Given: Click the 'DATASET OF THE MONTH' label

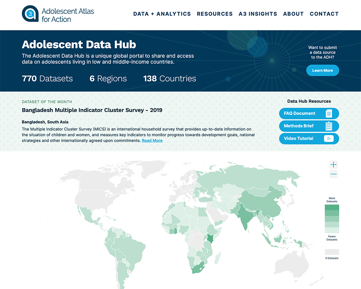Looking at the screenshot, I should [47, 102].
